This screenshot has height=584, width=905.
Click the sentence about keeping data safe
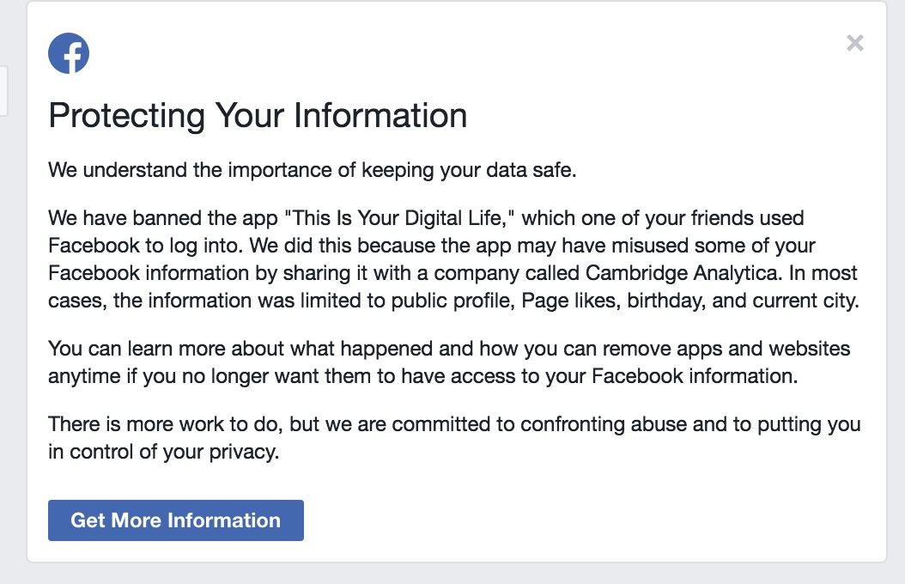point(313,170)
